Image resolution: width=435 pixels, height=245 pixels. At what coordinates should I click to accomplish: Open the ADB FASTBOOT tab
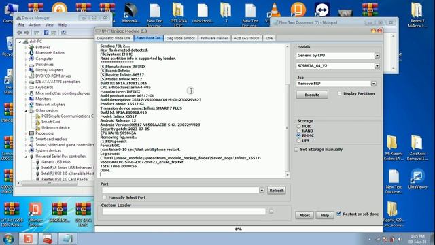247,38
